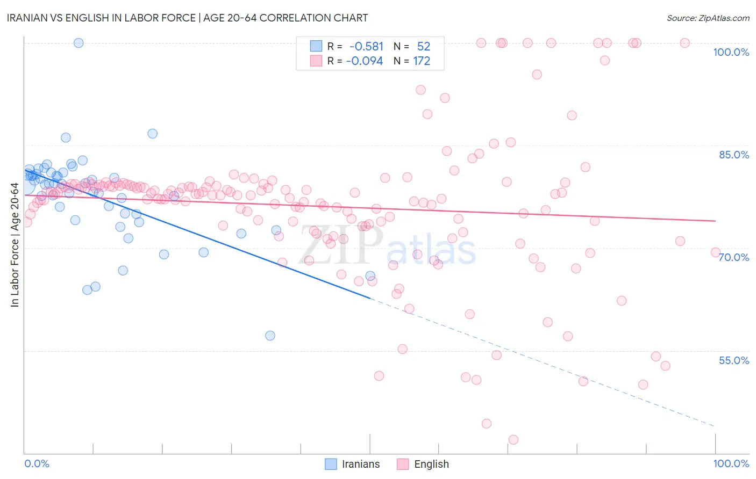Click the chart title text

pos(187,18)
